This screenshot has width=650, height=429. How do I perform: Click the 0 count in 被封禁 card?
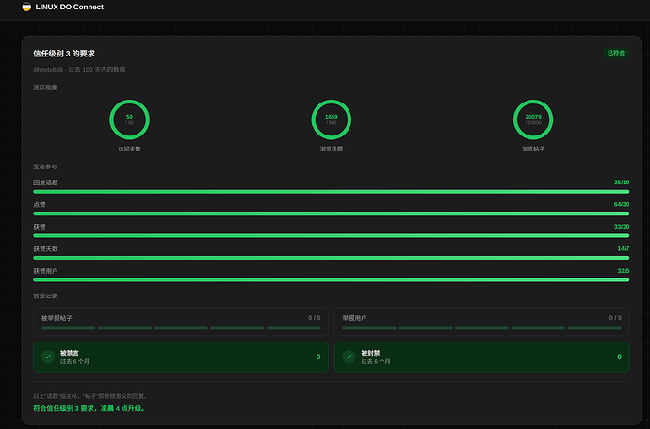(619, 357)
